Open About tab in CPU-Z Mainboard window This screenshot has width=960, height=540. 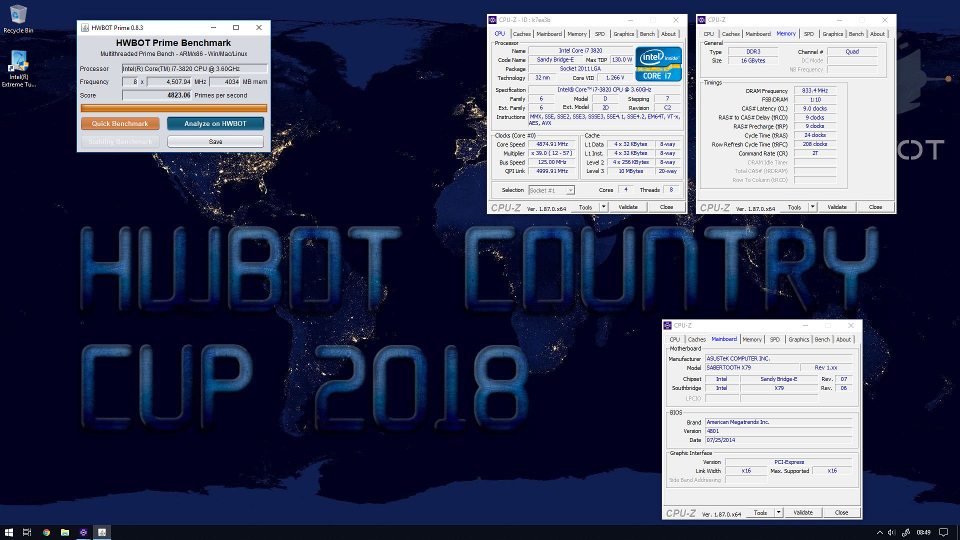click(x=843, y=339)
